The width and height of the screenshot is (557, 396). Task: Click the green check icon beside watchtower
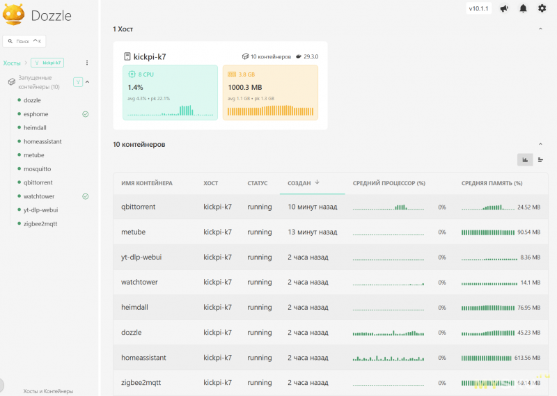coord(86,196)
